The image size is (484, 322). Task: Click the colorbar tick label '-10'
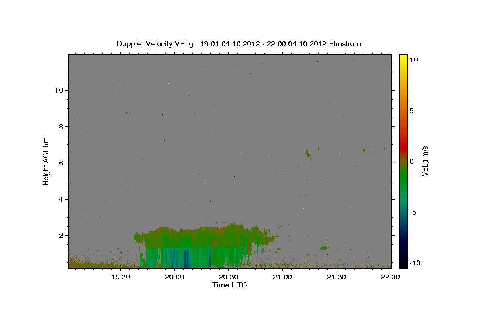tap(414, 263)
